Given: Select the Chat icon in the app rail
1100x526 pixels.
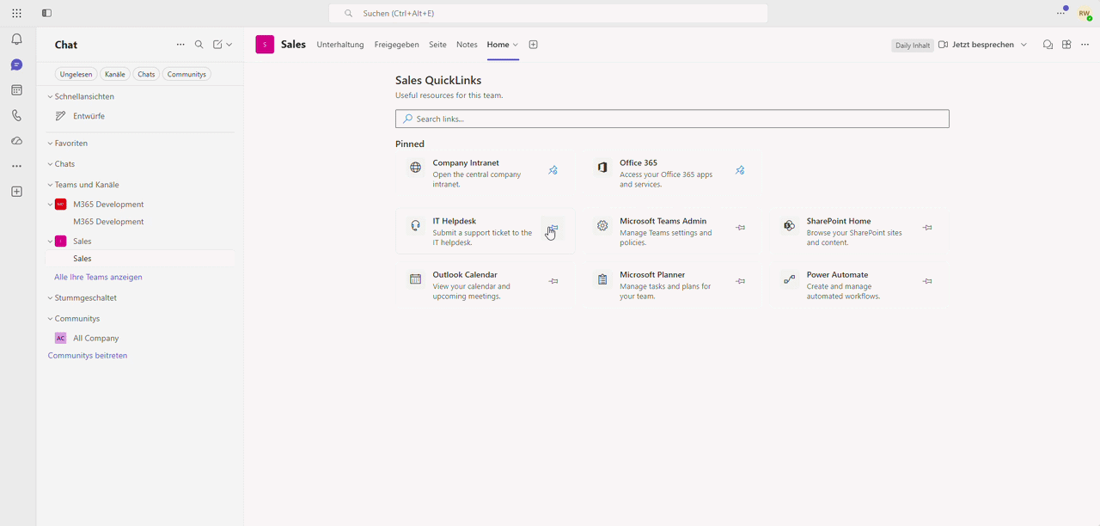Looking at the screenshot, I should click(16, 65).
